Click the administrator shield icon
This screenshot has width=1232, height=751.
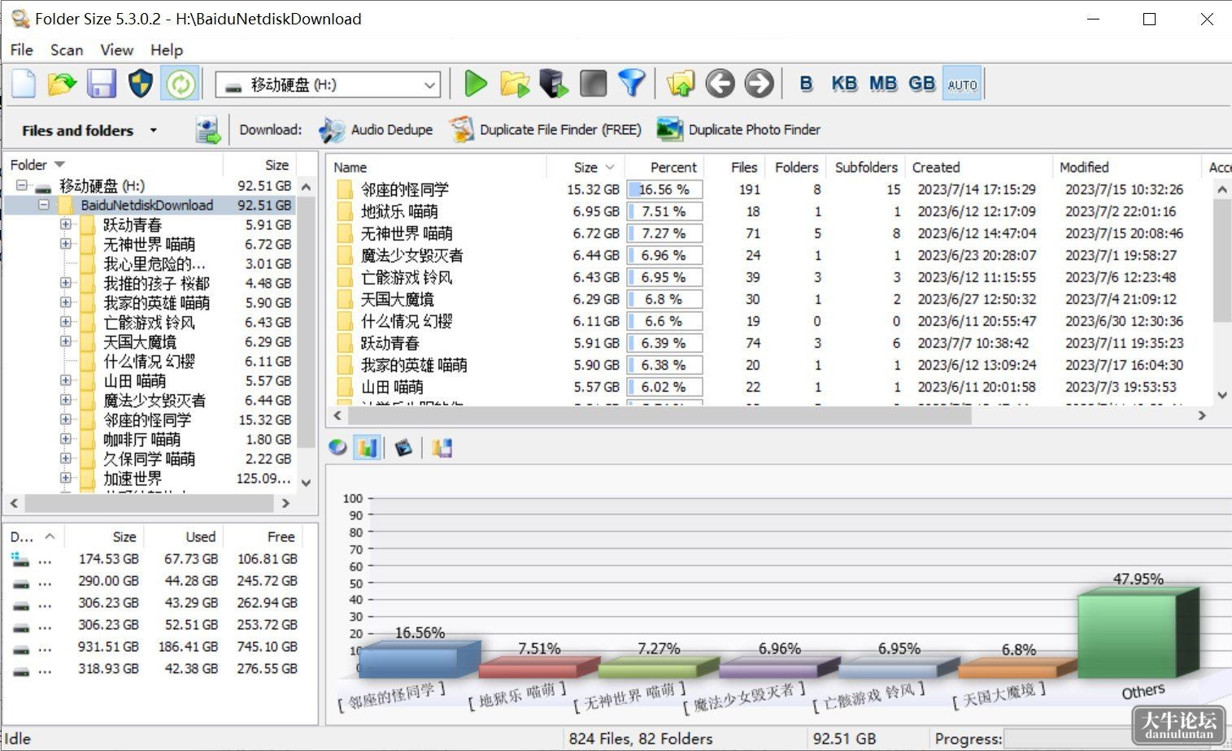coord(141,84)
